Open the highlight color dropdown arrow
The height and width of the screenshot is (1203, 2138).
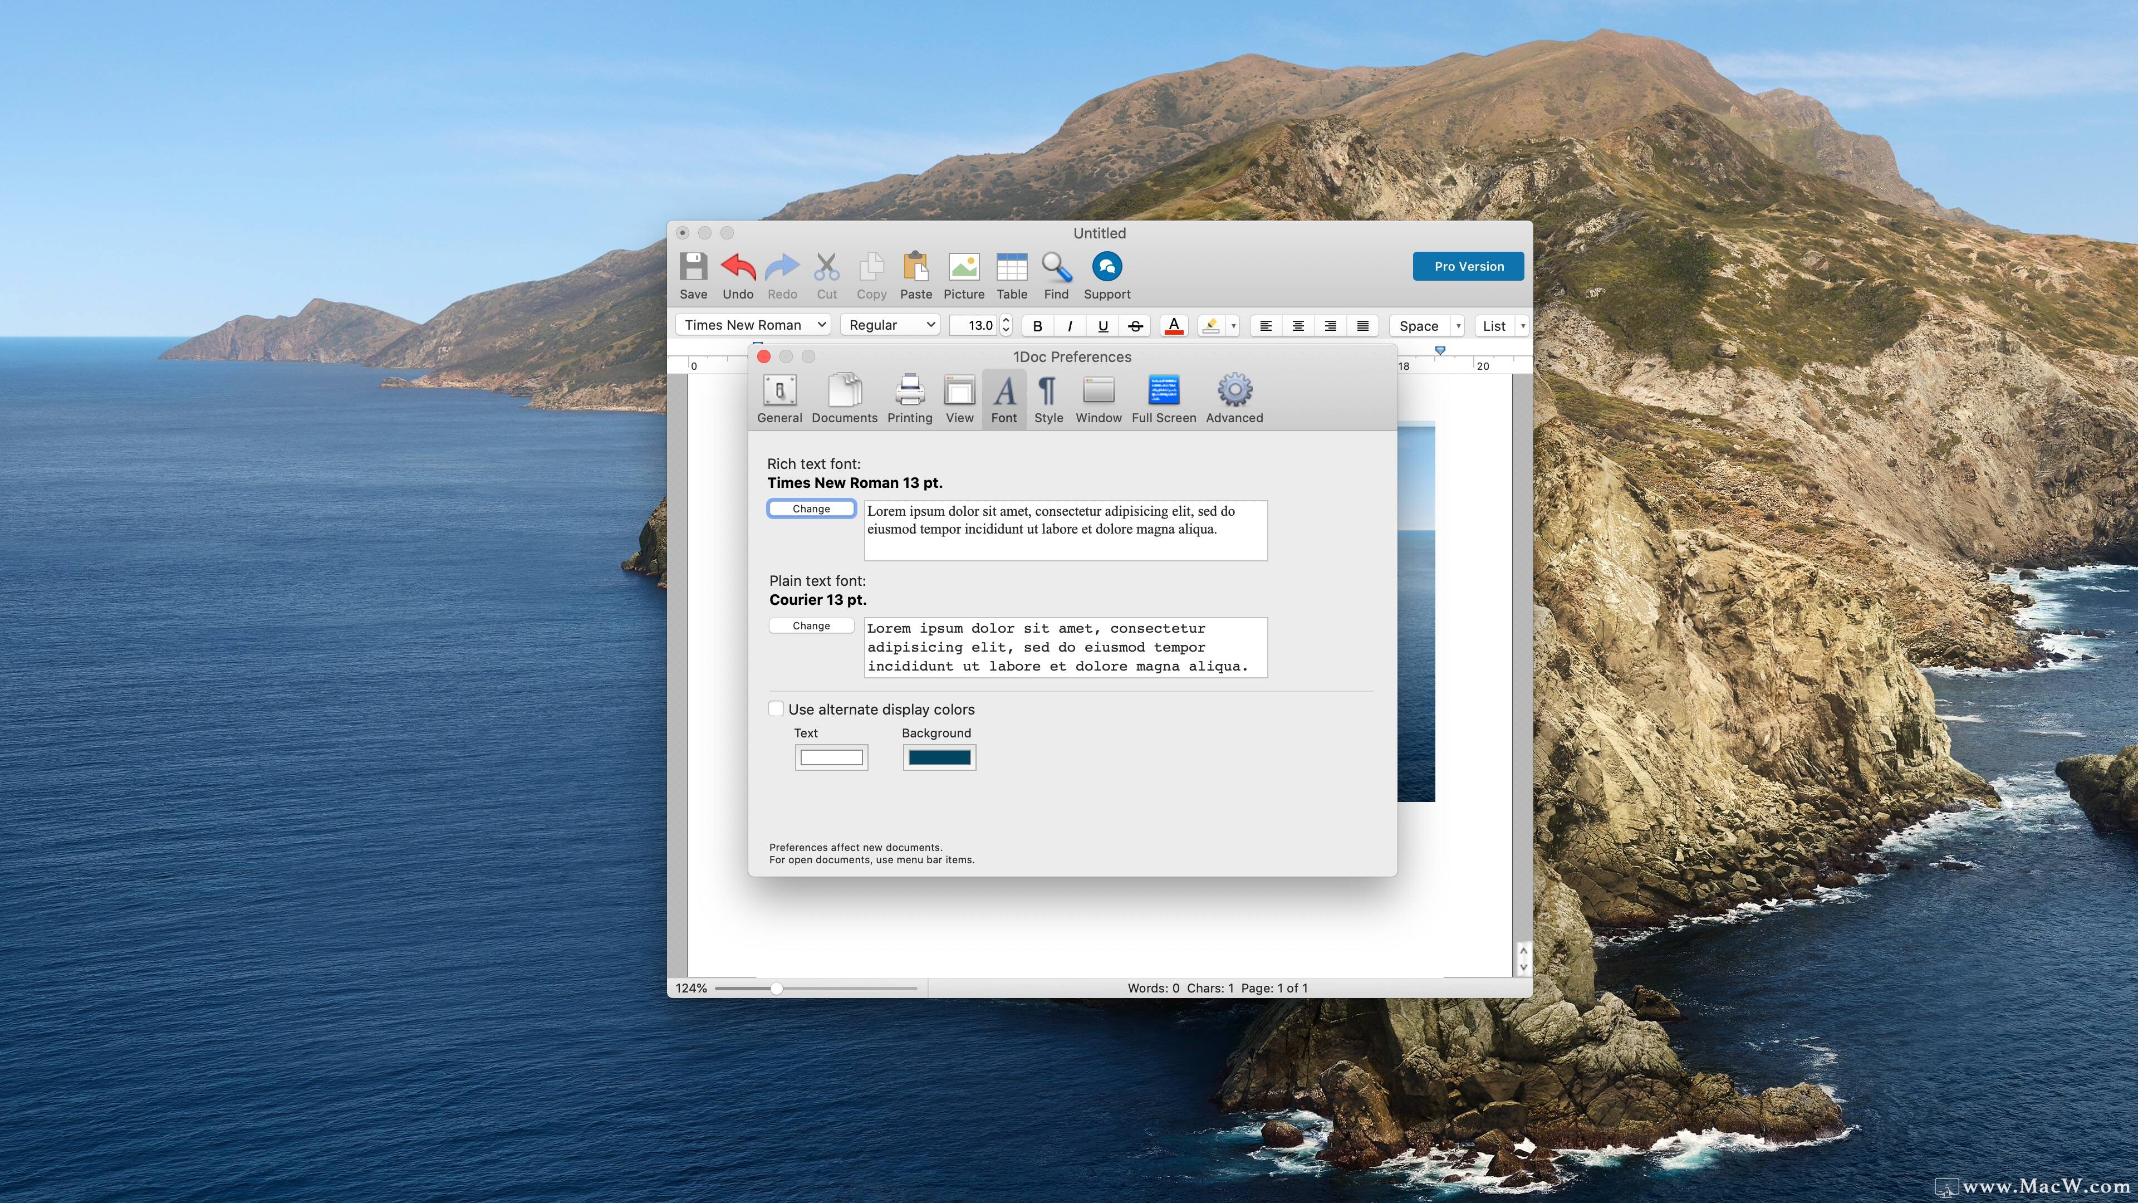[x=1233, y=326]
